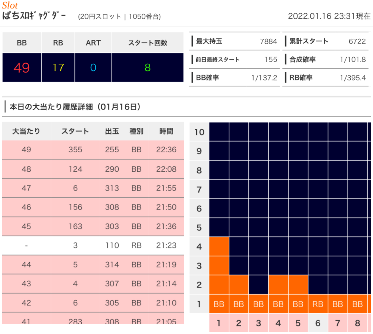Image resolution: width=373 pixels, height=334 pixels.
Task: Click the 合成確率 stat 1/101.8
Action: tap(353, 60)
